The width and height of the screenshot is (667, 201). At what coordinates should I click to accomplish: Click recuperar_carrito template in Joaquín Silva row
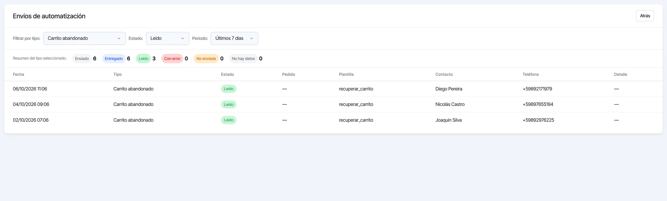356,120
